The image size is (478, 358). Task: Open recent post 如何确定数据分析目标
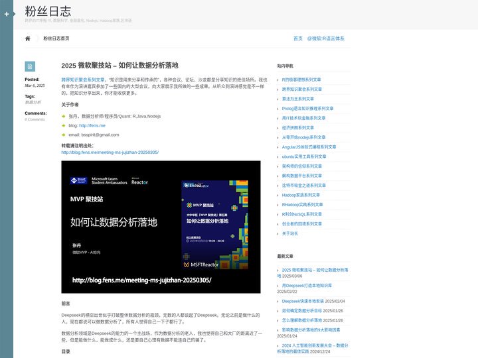pyautogui.click(x=302, y=311)
